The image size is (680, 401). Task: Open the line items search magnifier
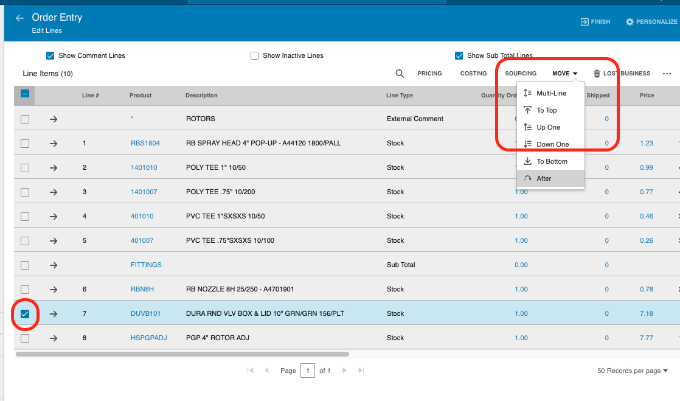tap(400, 74)
